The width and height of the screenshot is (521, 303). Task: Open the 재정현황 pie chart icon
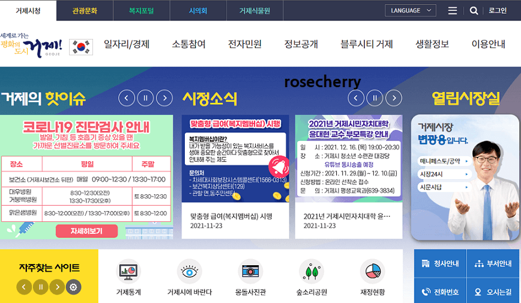tap(373, 271)
